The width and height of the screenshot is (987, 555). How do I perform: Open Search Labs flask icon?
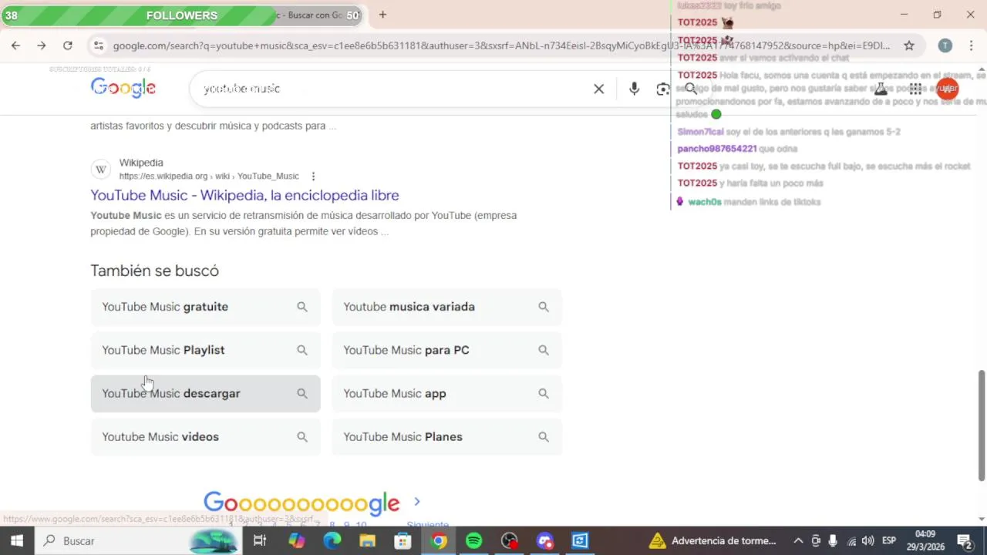point(881,89)
